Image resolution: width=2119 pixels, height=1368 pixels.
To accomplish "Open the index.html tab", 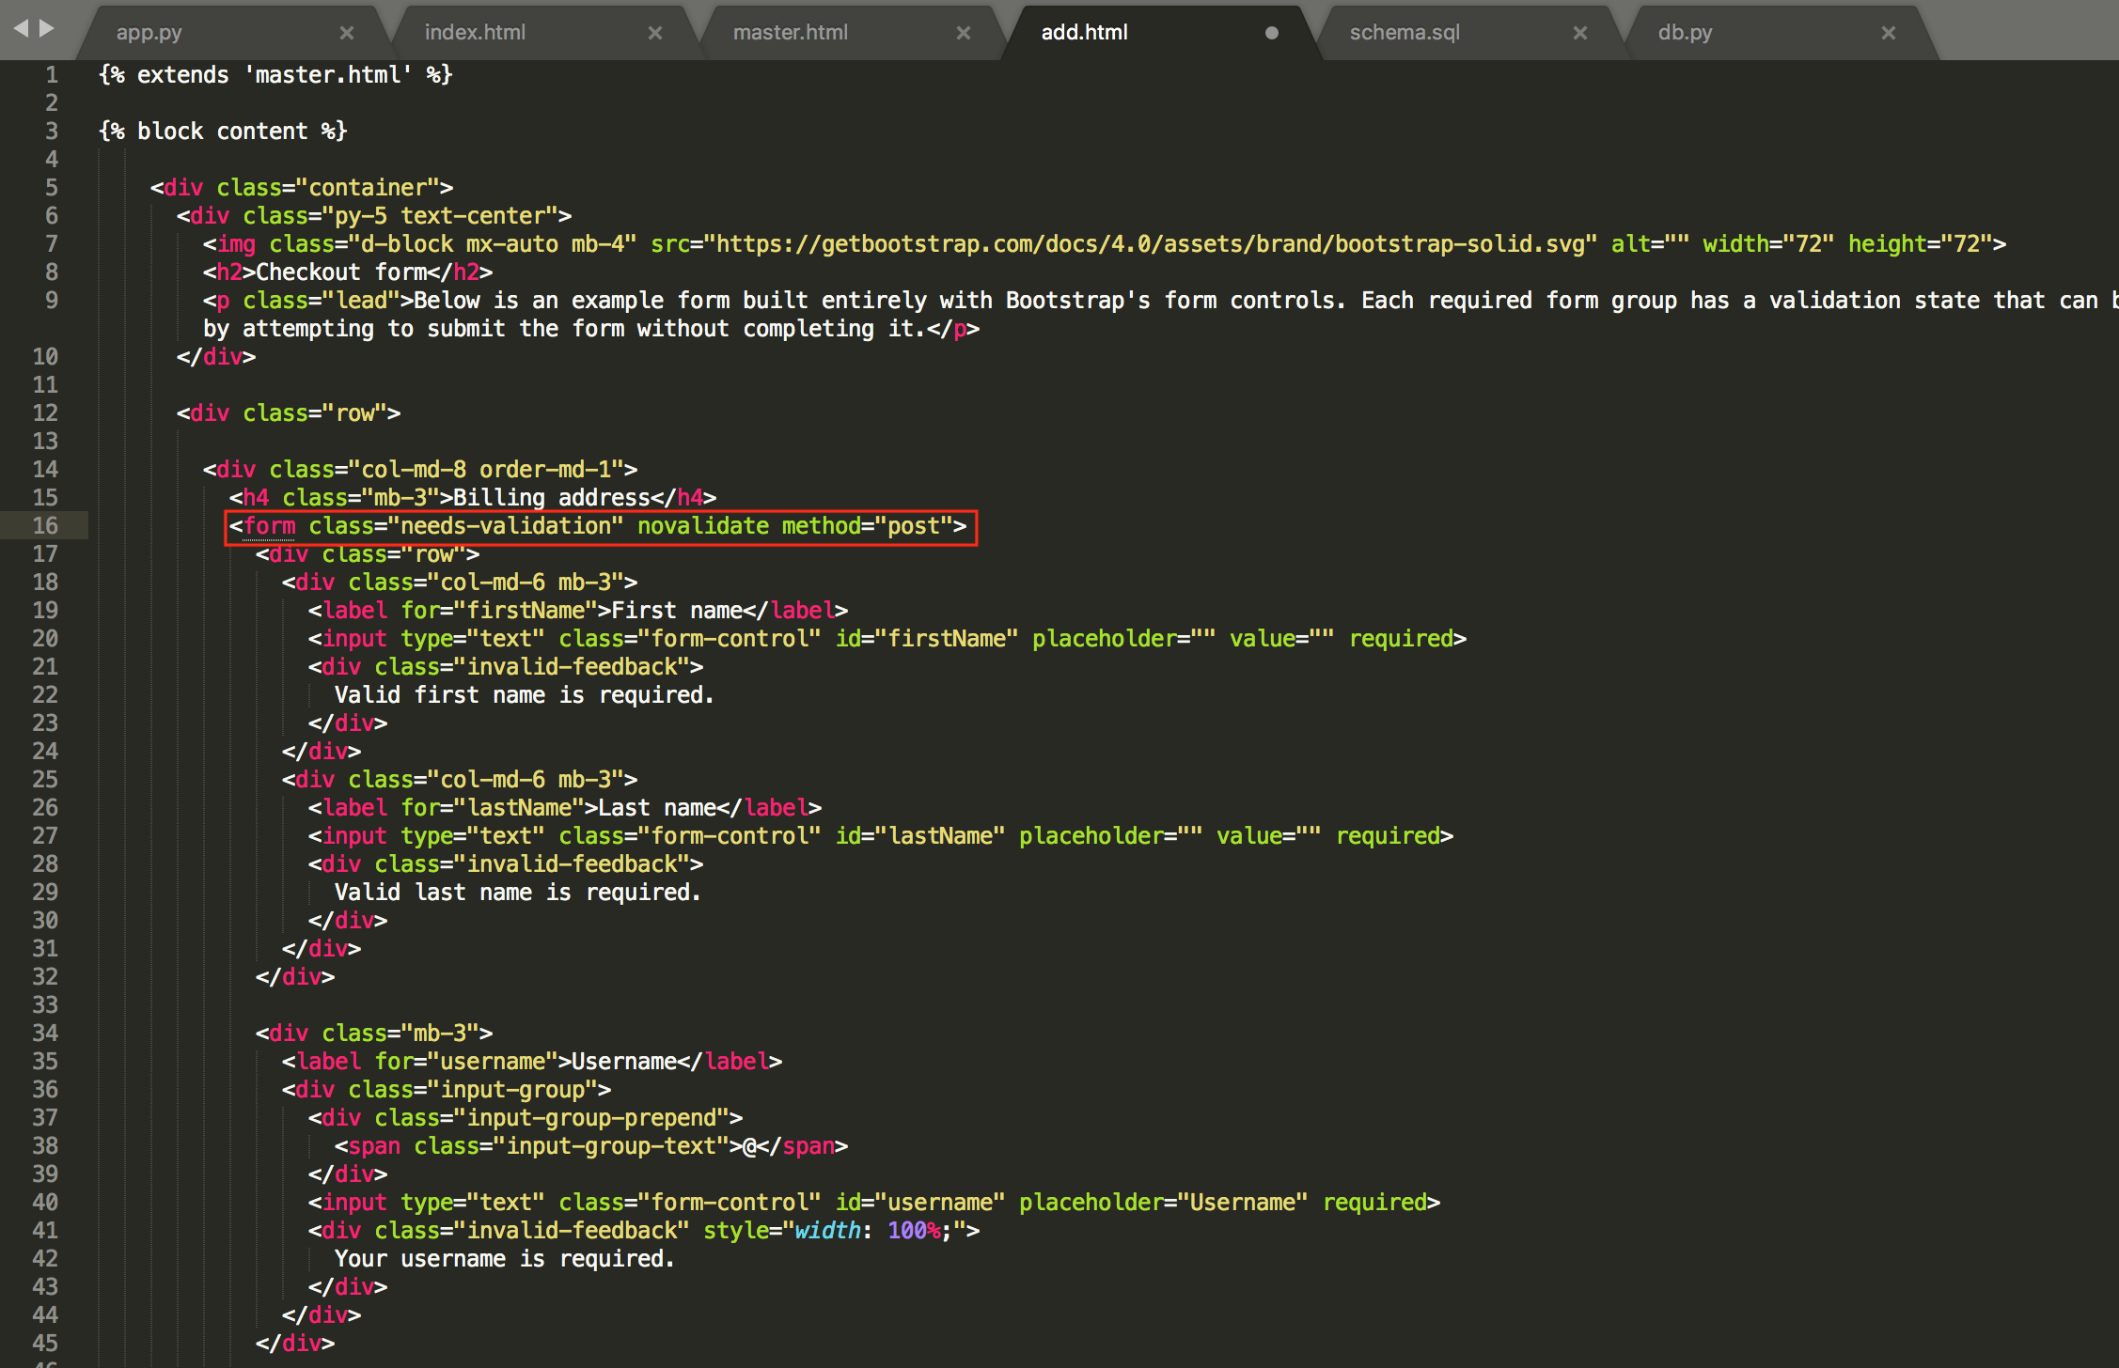I will (475, 33).
